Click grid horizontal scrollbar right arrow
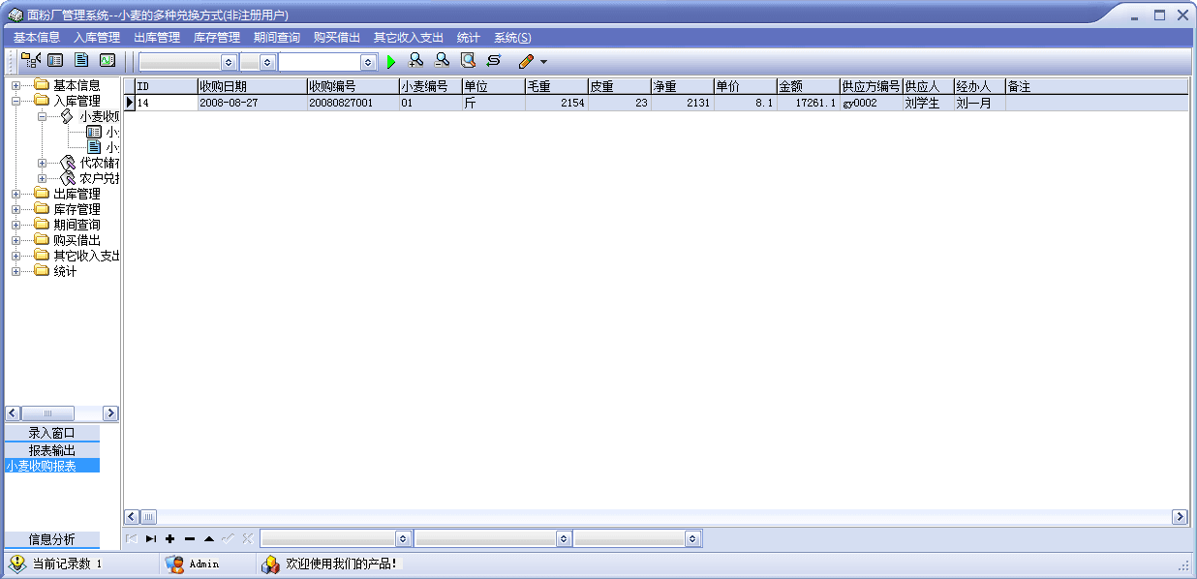1197x579 pixels. [1180, 517]
